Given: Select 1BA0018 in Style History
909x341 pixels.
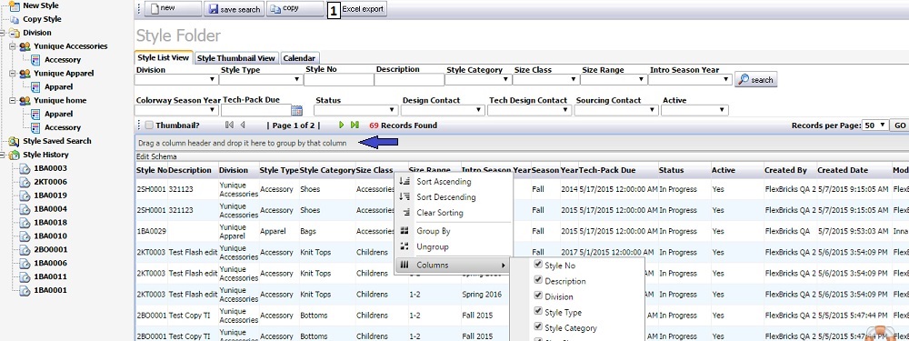Looking at the screenshot, I should [x=50, y=223].
